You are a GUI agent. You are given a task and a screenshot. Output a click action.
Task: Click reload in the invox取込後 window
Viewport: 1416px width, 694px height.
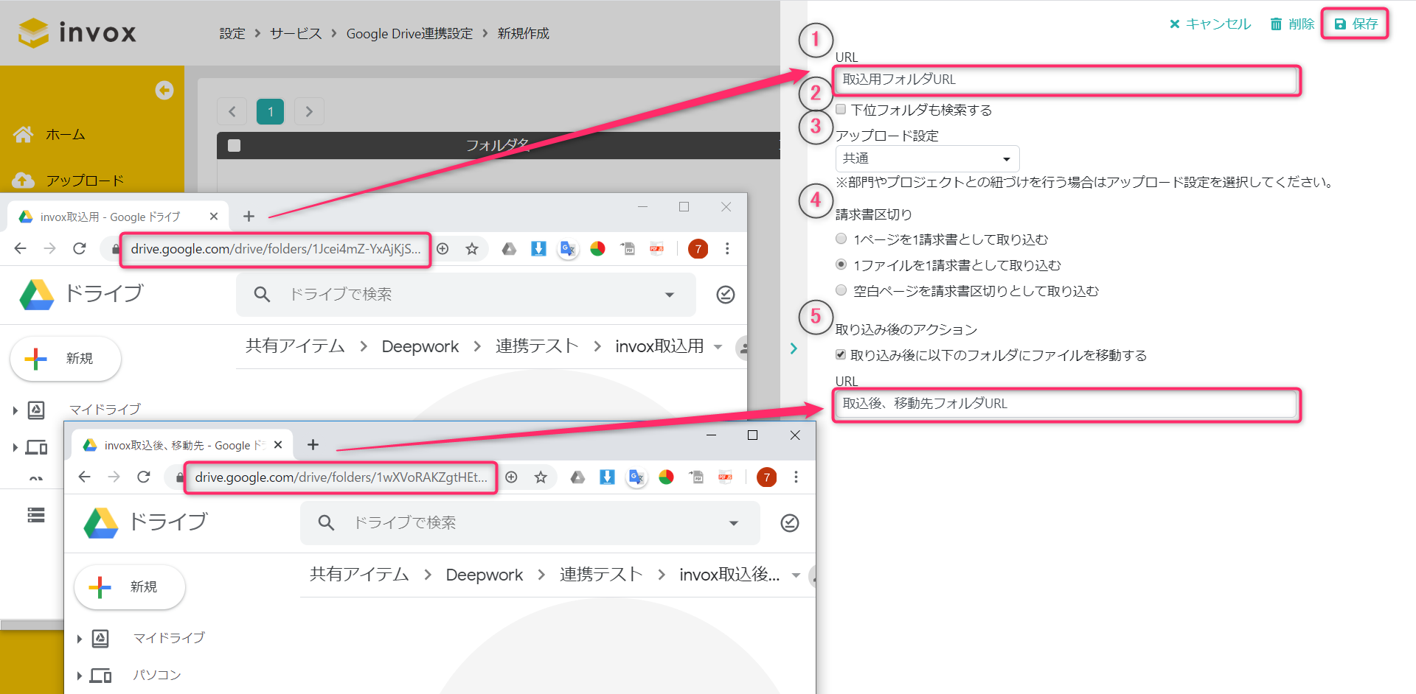pos(144,477)
